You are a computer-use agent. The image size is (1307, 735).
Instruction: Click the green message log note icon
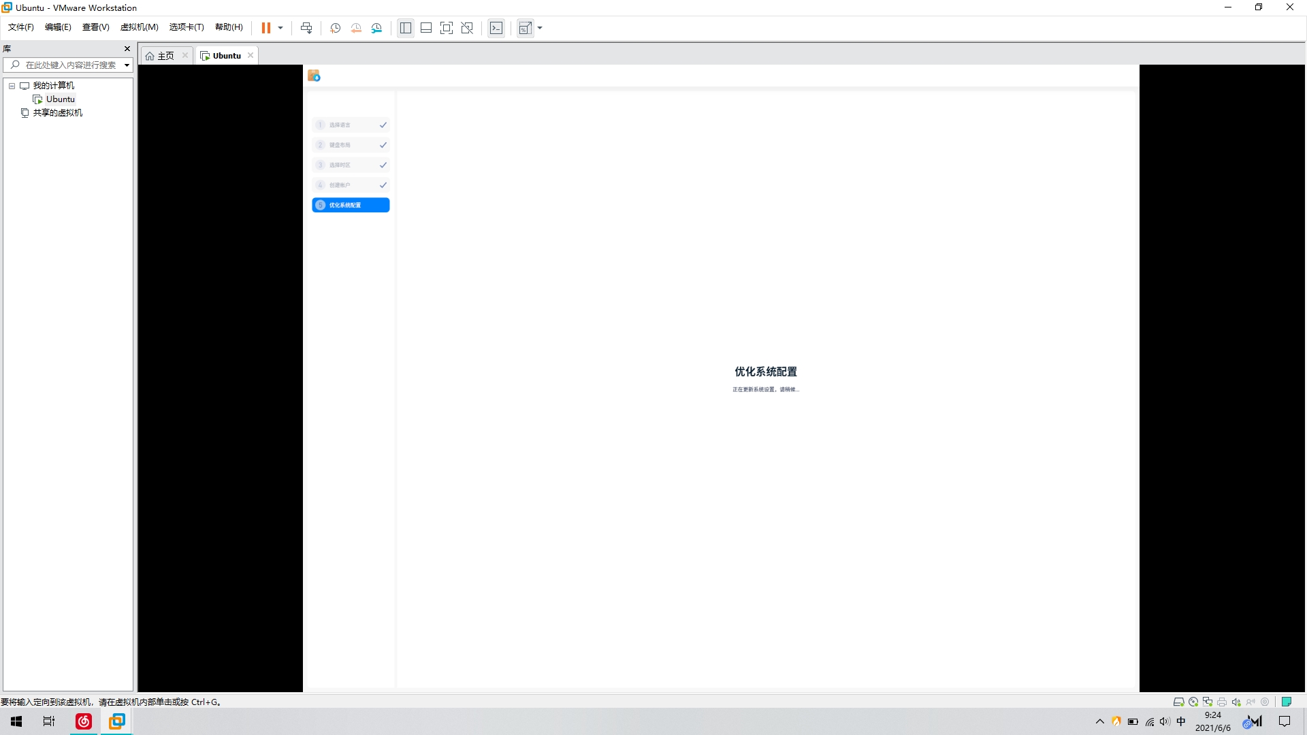(1287, 702)
